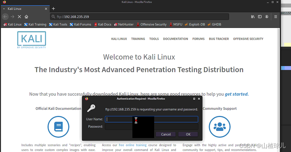This screenshot has height=152, width=291.
Task: Open the Library icon in toolbar
Action: [253, 17]
